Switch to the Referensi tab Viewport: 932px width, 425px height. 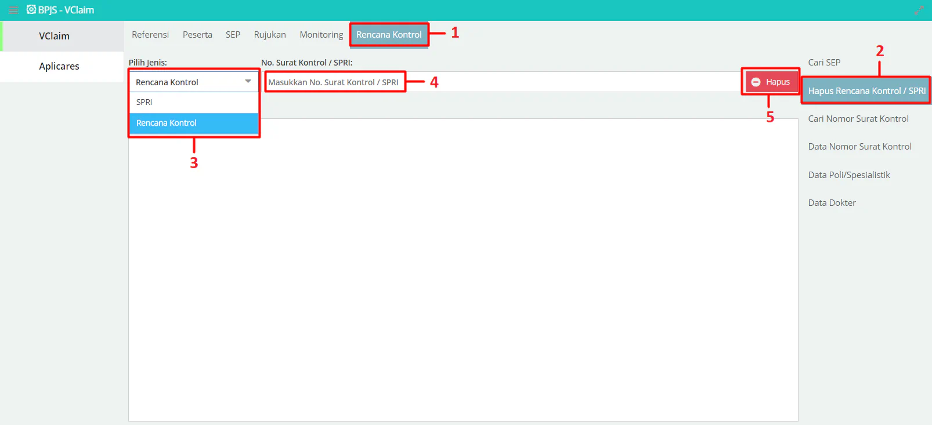click(x=150, y=35)
